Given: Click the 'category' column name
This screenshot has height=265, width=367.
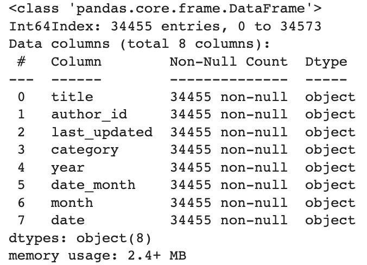Looking at the screenshot, I should (x=85, y=150).
